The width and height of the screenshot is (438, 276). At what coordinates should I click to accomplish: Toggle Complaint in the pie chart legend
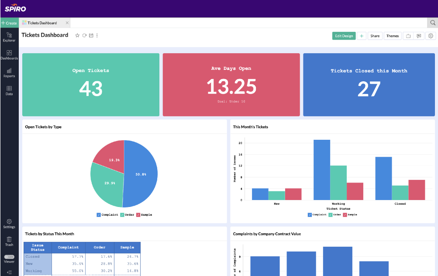(107, 215)
